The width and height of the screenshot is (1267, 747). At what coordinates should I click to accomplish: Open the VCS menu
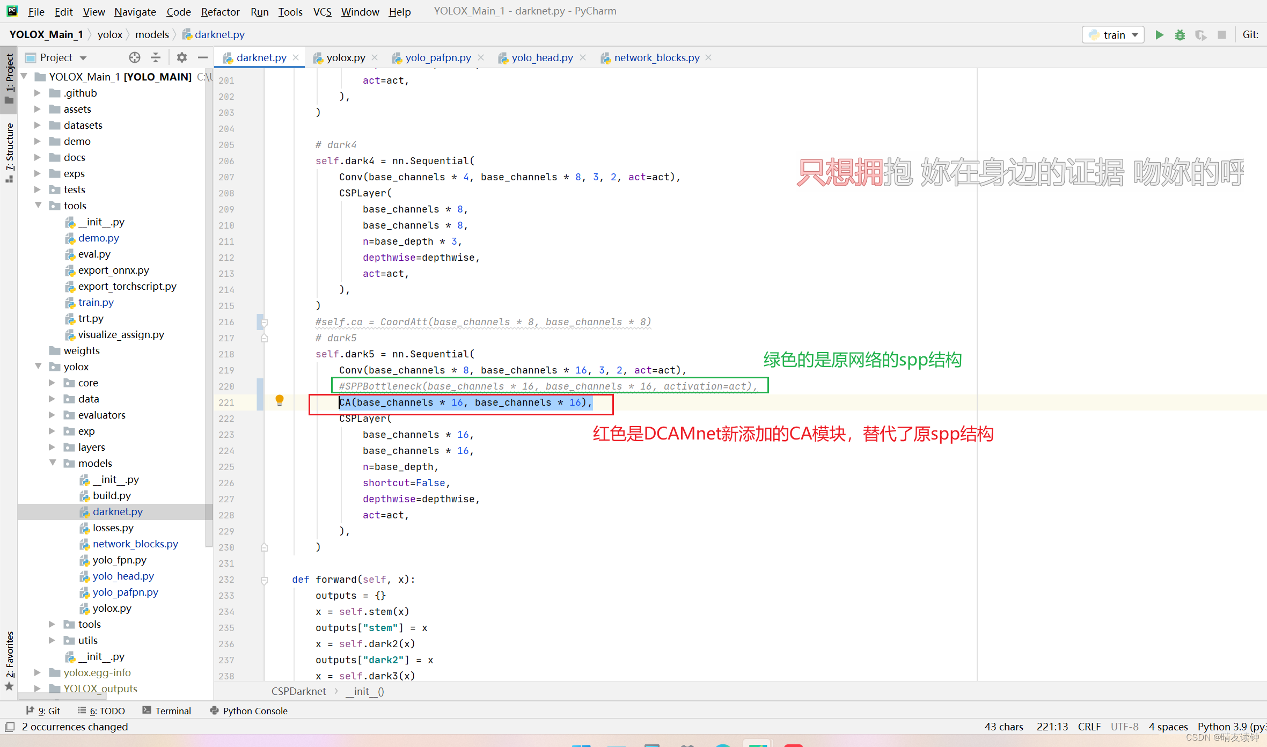point(322,11)
